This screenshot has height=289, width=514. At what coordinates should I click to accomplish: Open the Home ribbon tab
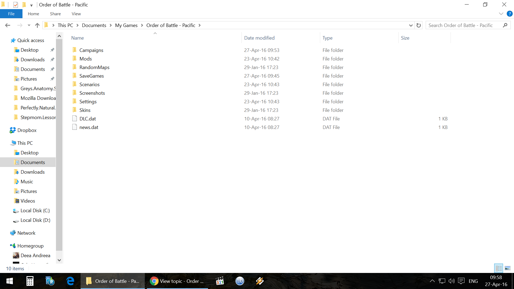click(x=33, y=14)
